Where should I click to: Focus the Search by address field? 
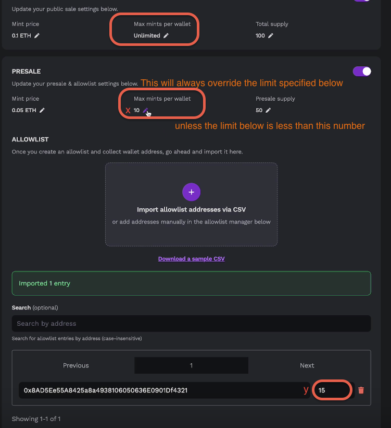point(191,323)
